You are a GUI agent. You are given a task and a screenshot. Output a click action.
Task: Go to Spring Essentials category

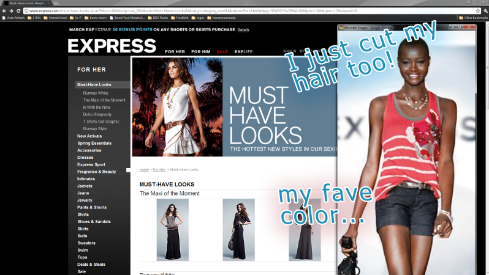click(94, 143)
